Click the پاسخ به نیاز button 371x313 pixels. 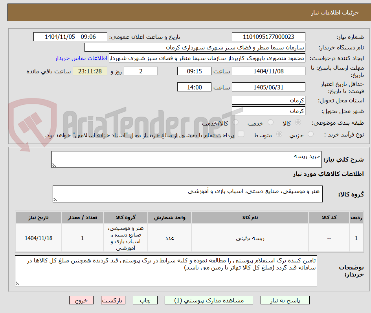pyautogui.click(x=285, y=300)
